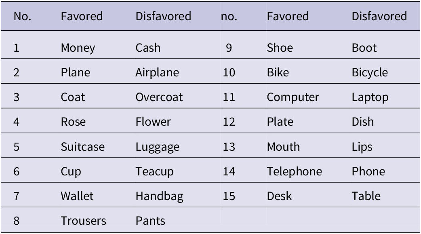
Task: Select the Plane entry
Action: point(76,72)
